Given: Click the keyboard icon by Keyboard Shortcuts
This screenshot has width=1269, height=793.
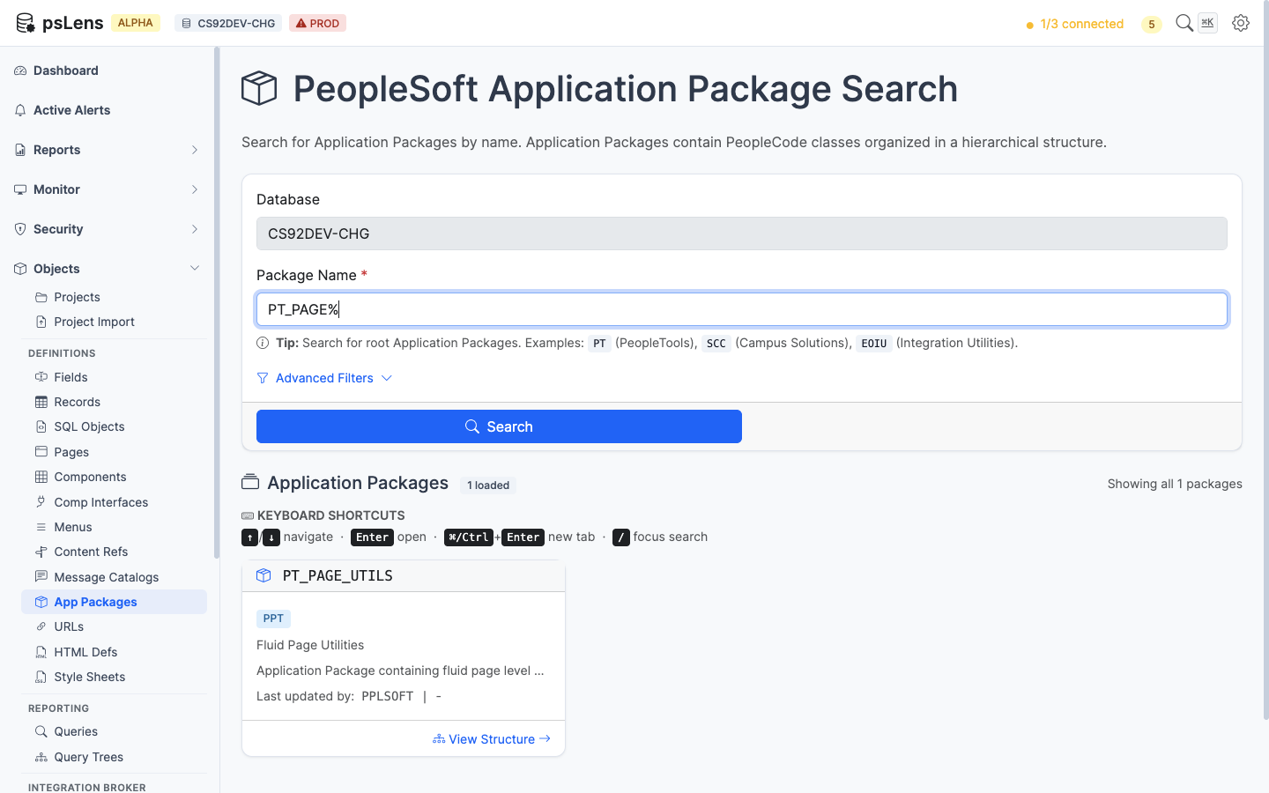Looking at the screenshot, I should point(248,515).
